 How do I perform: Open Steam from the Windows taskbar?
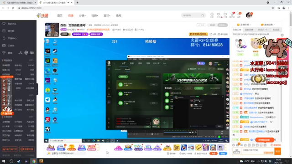point(19,161)
